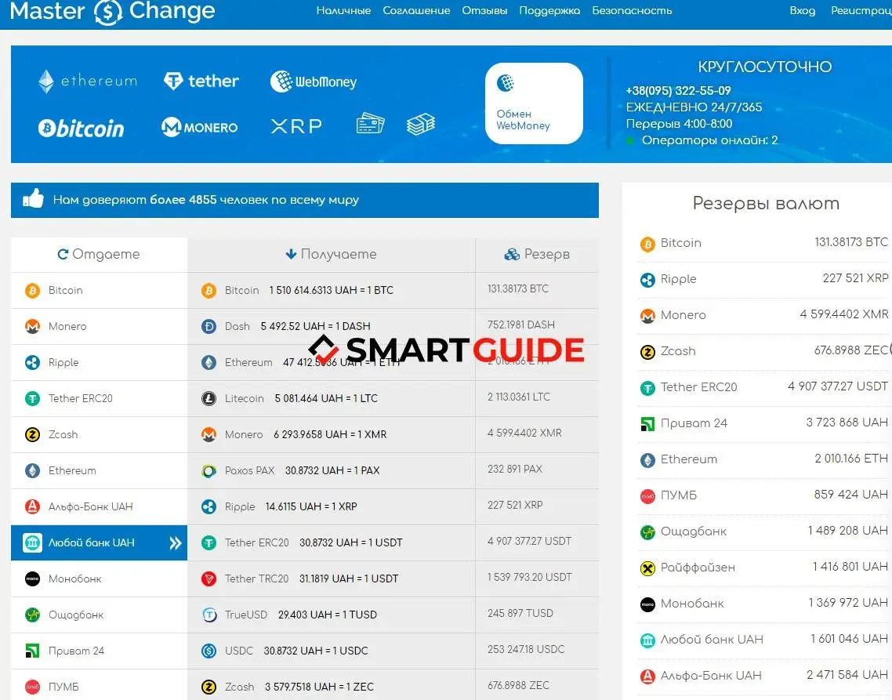Choose the Bitcoin logo in the banner
Screen dimensions: 892x700
(82, 128)
